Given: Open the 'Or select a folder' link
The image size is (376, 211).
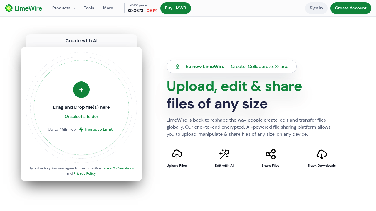Looking at the screenshot, I should point(81,116).
